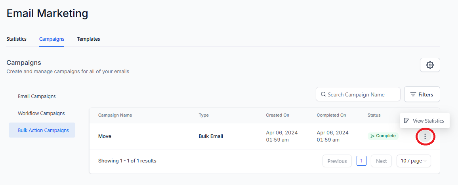The width and height of the screenshot is (458, 185).
Task: Select the Campaigns tab
Action: point(52,39)
